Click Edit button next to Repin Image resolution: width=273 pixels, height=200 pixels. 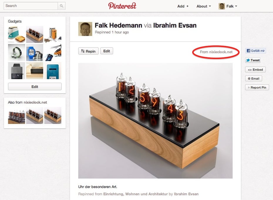(107, 51)
